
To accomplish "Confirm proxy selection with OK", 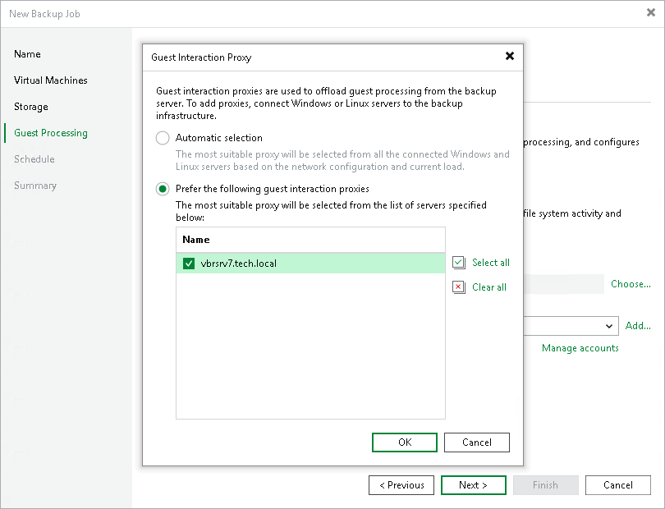I will 405,443.
